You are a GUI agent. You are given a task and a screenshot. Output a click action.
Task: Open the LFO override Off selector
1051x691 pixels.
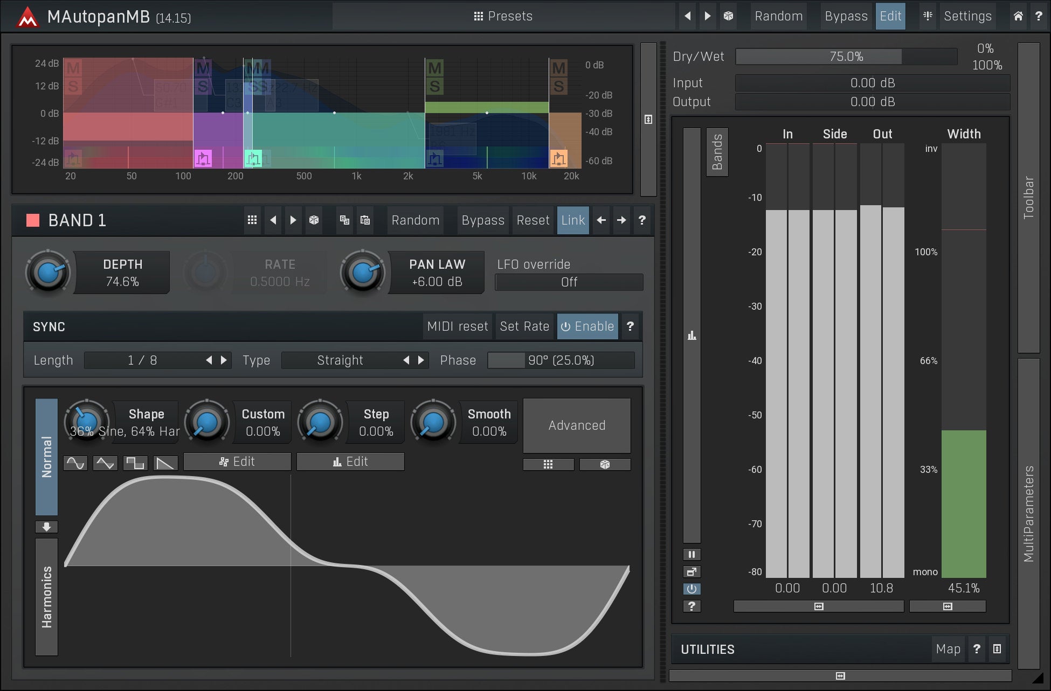569,282
